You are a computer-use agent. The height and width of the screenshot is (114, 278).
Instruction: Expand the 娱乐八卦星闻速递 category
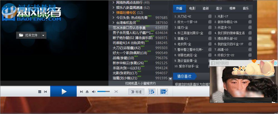pyautogui.click(x=113, y=7)
